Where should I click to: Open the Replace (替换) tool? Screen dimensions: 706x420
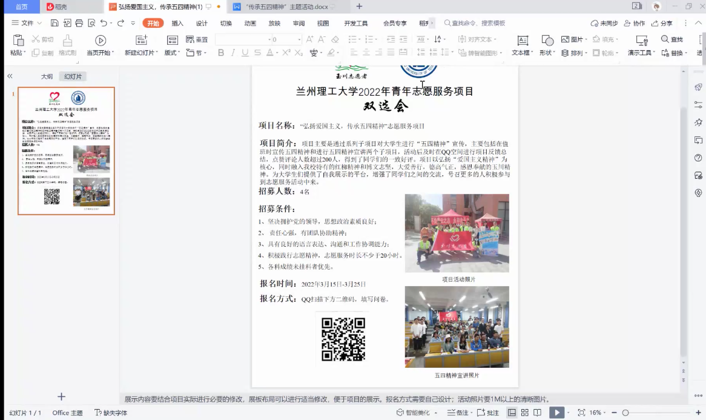pos(674,53)
